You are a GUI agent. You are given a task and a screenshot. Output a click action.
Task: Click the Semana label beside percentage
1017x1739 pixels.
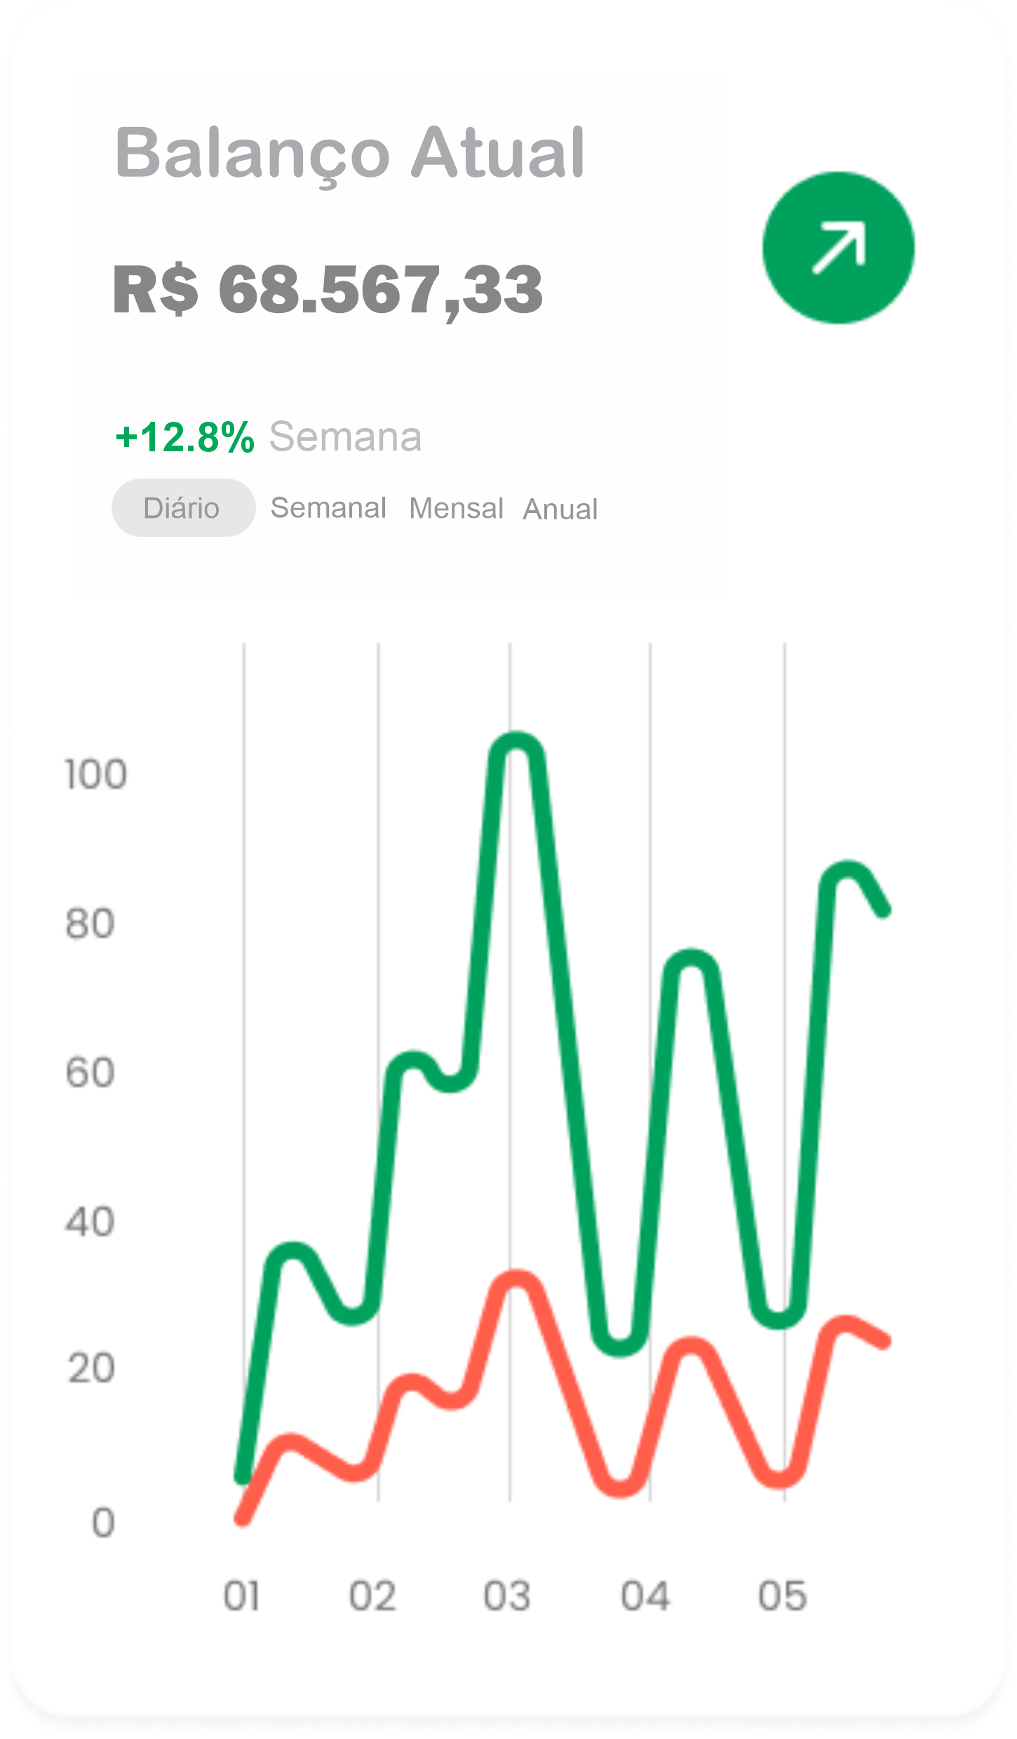345,437
